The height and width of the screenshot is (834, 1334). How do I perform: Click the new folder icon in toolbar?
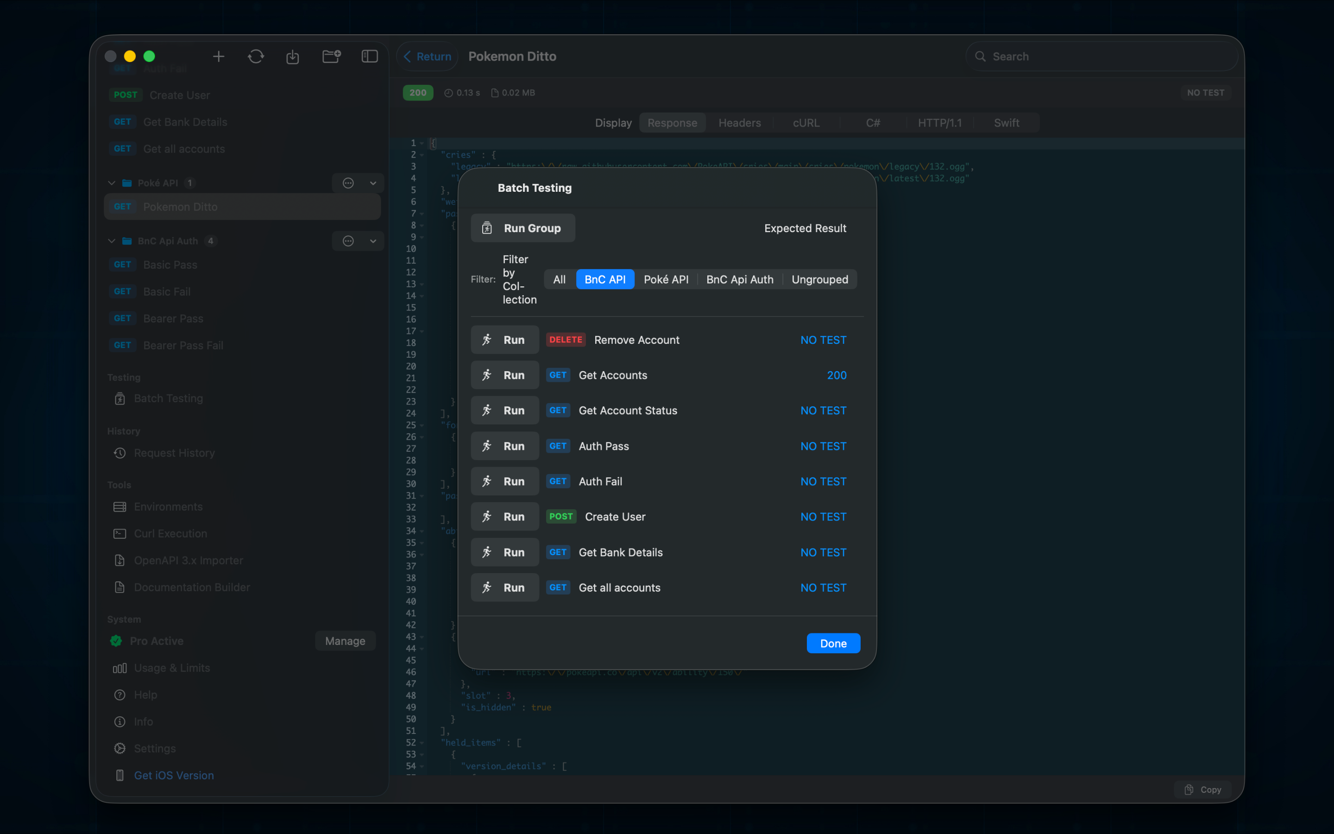(x=331, y=56)
